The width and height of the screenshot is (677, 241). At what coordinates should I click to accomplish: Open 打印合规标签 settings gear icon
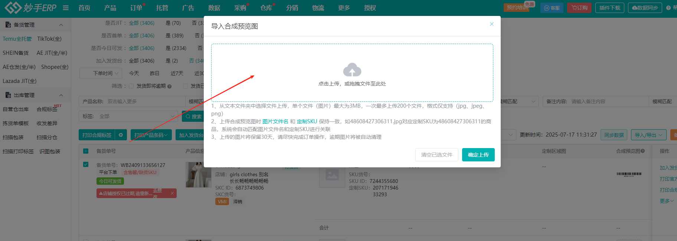(121, 135)
